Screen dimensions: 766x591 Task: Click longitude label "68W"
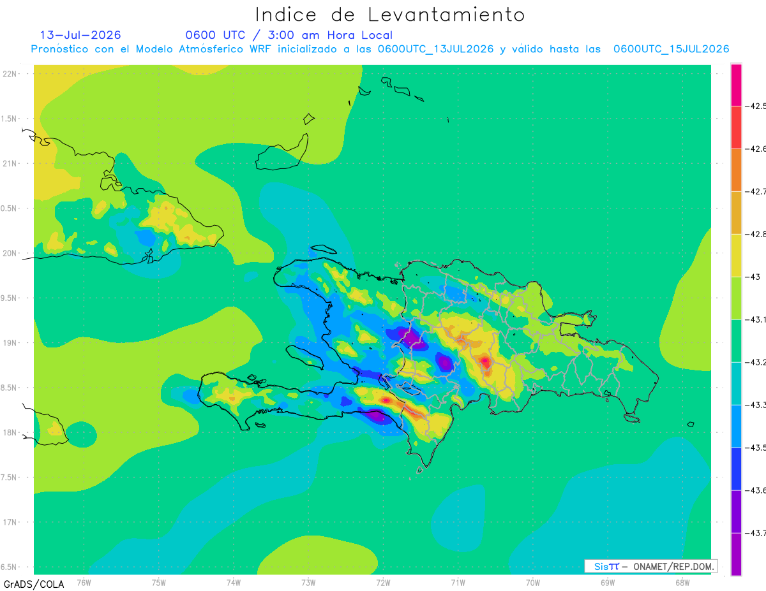pos(682,582)
